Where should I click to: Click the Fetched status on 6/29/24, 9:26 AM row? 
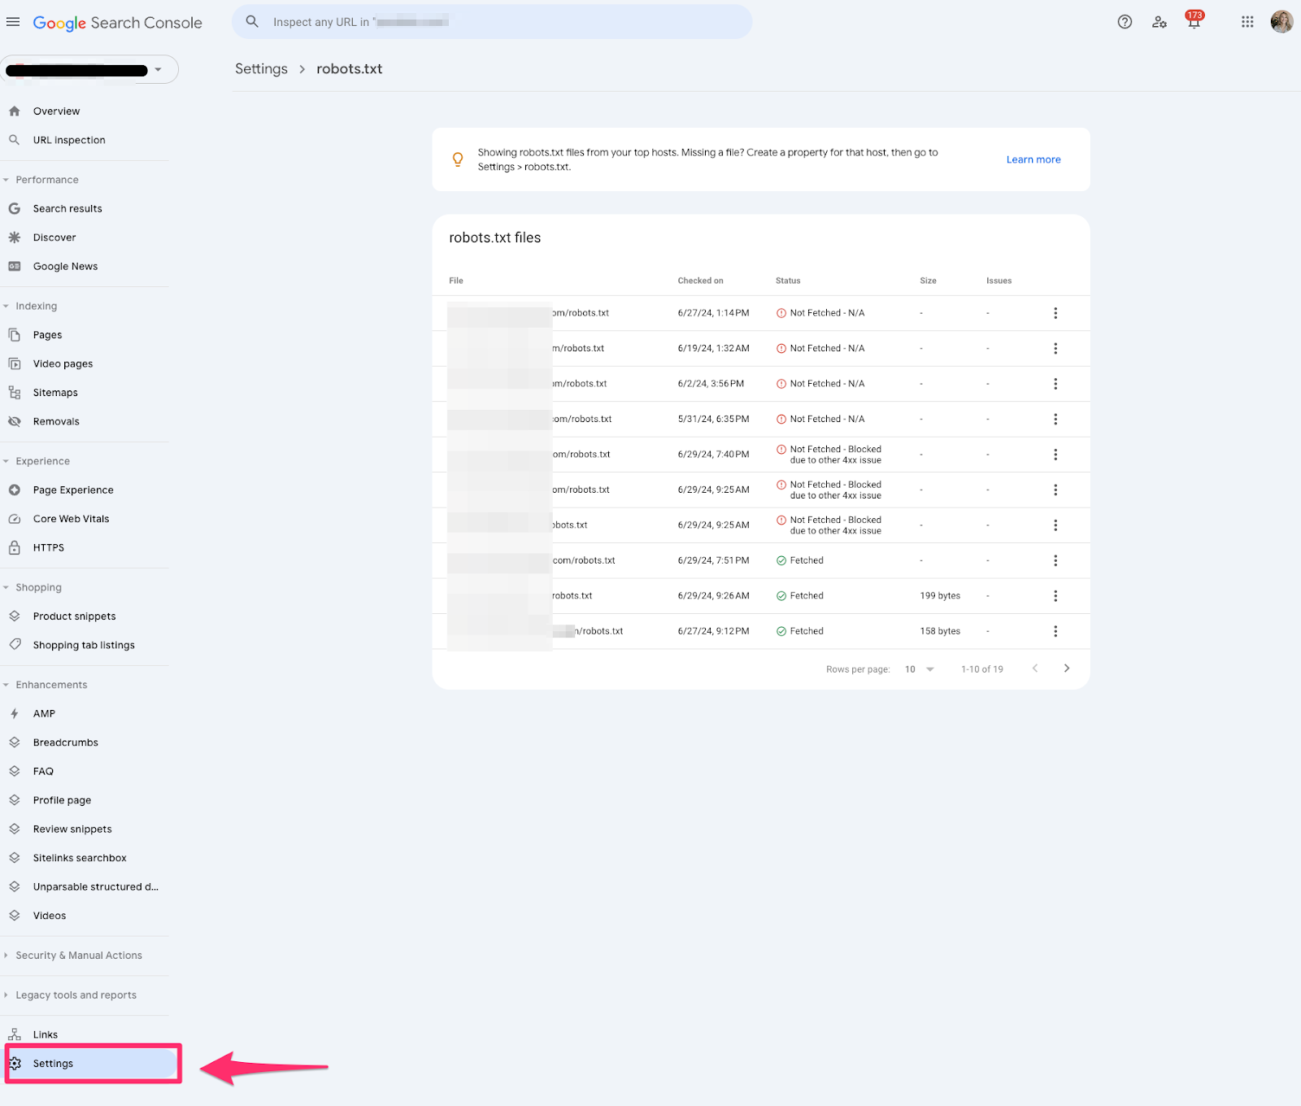(x=800, y=596)
